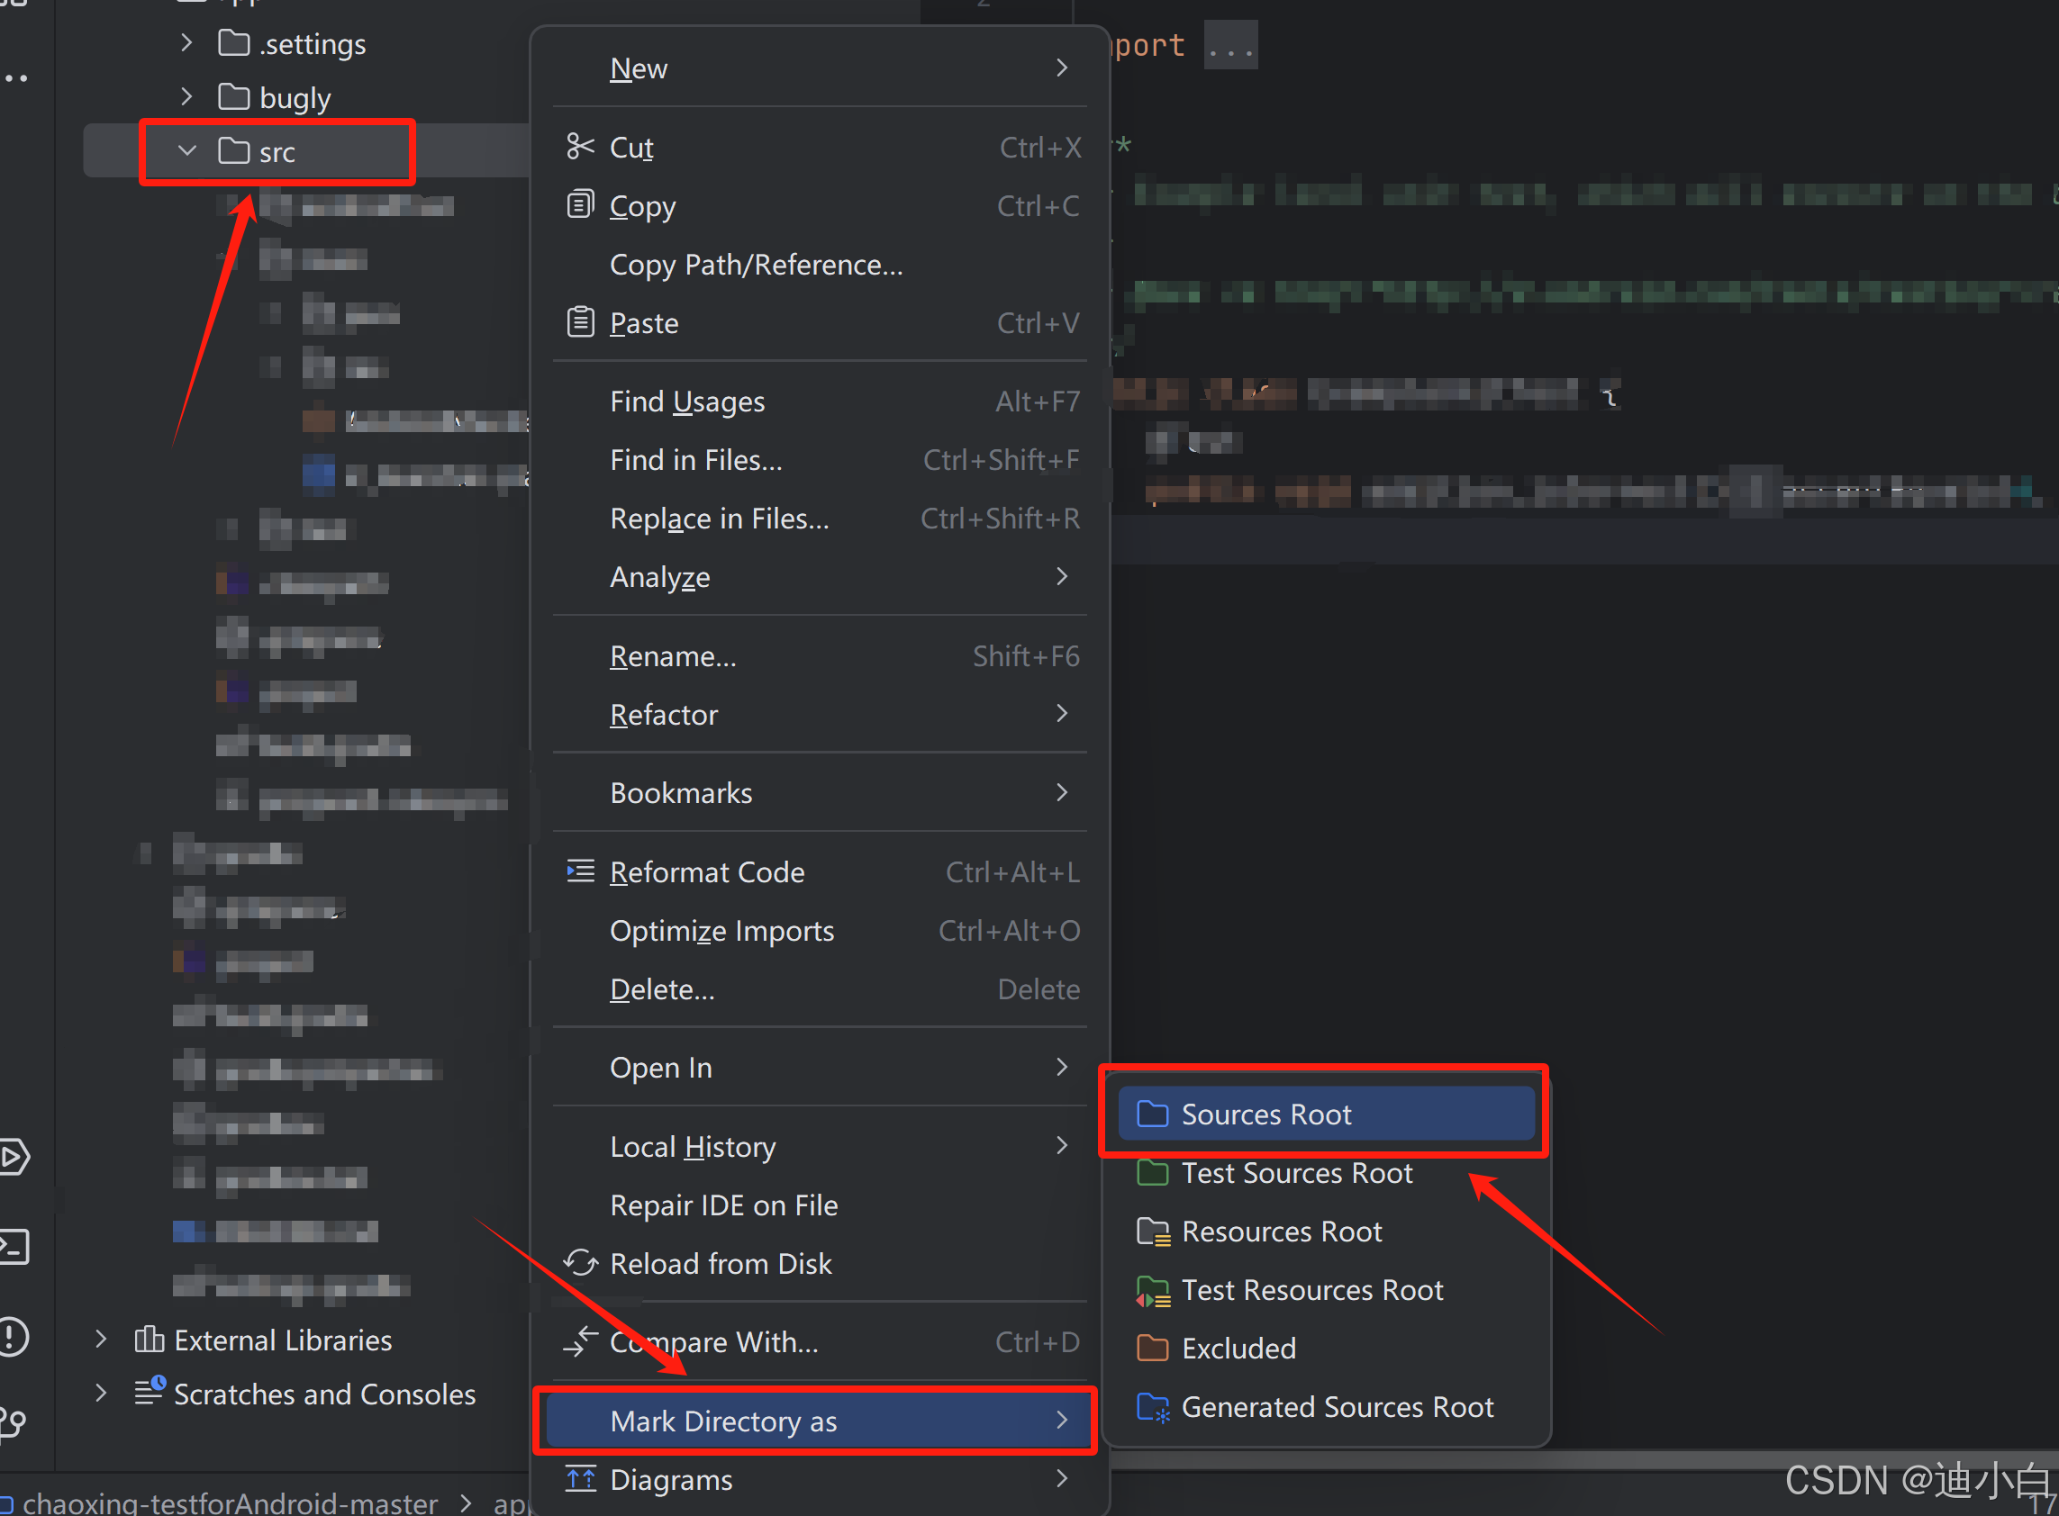Click the Reload from Disk icon
Viewport: 2059px width, 1516px height.
(579, 1263)
